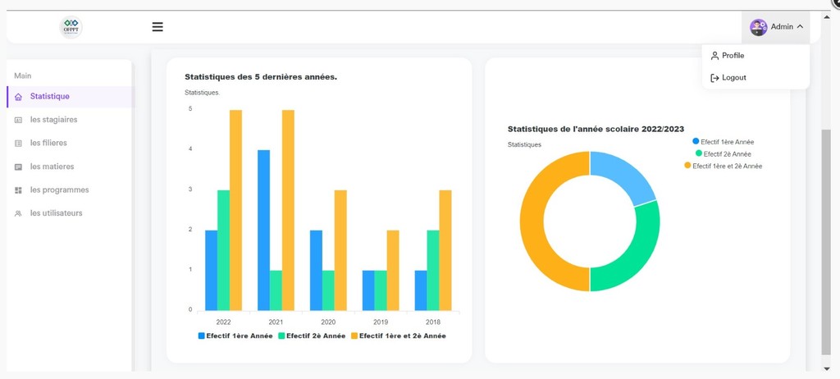The image size is (840, 379).
Task: Click the scrollbar down arrow
Action: pos(825,368)
